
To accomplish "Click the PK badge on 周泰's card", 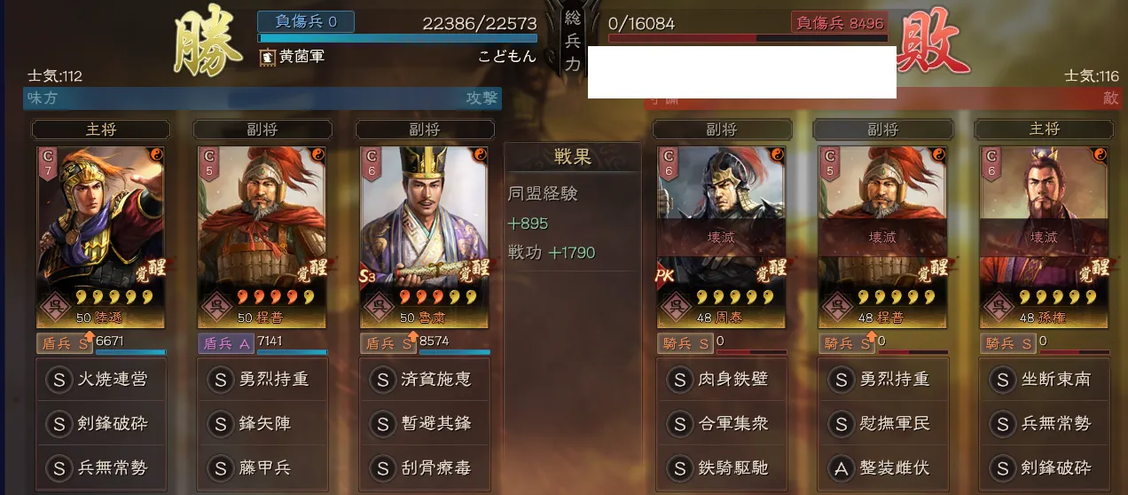I will 666,277.
